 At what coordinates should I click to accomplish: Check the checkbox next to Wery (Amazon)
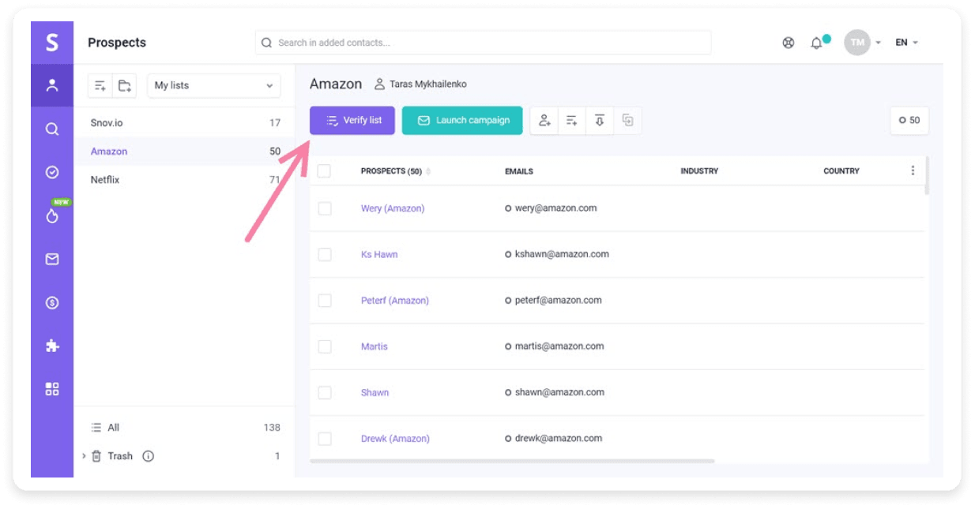325,208
